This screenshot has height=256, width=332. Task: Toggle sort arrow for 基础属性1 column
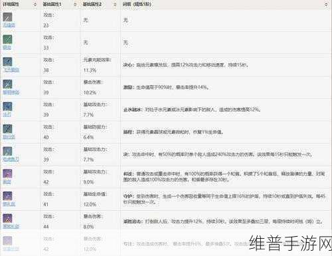point(75,4)
